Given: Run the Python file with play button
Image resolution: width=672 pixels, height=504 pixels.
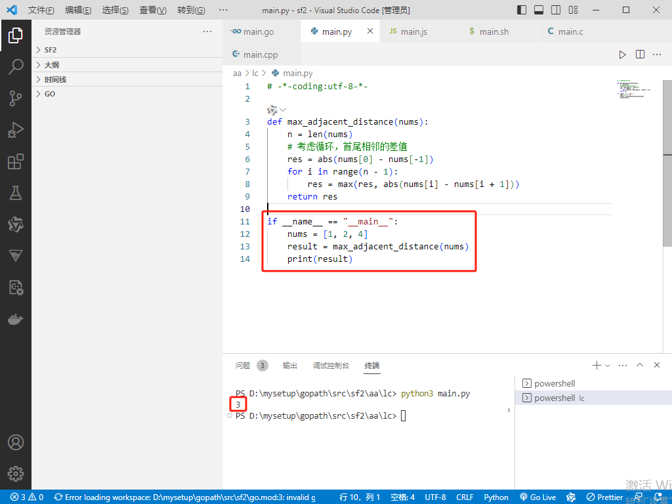Looking at the screenshot, I should pos(622,54).
